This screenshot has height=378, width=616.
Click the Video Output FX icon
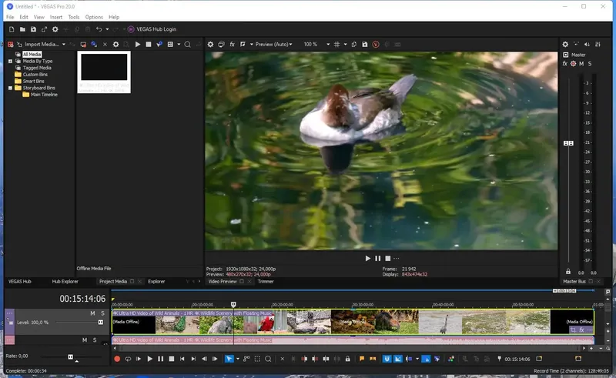[x=231, y=45]
